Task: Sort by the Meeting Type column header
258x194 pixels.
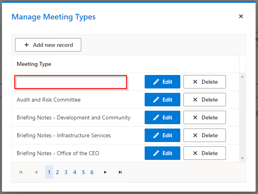Action: pyautogui.click(x=34, y=64)
